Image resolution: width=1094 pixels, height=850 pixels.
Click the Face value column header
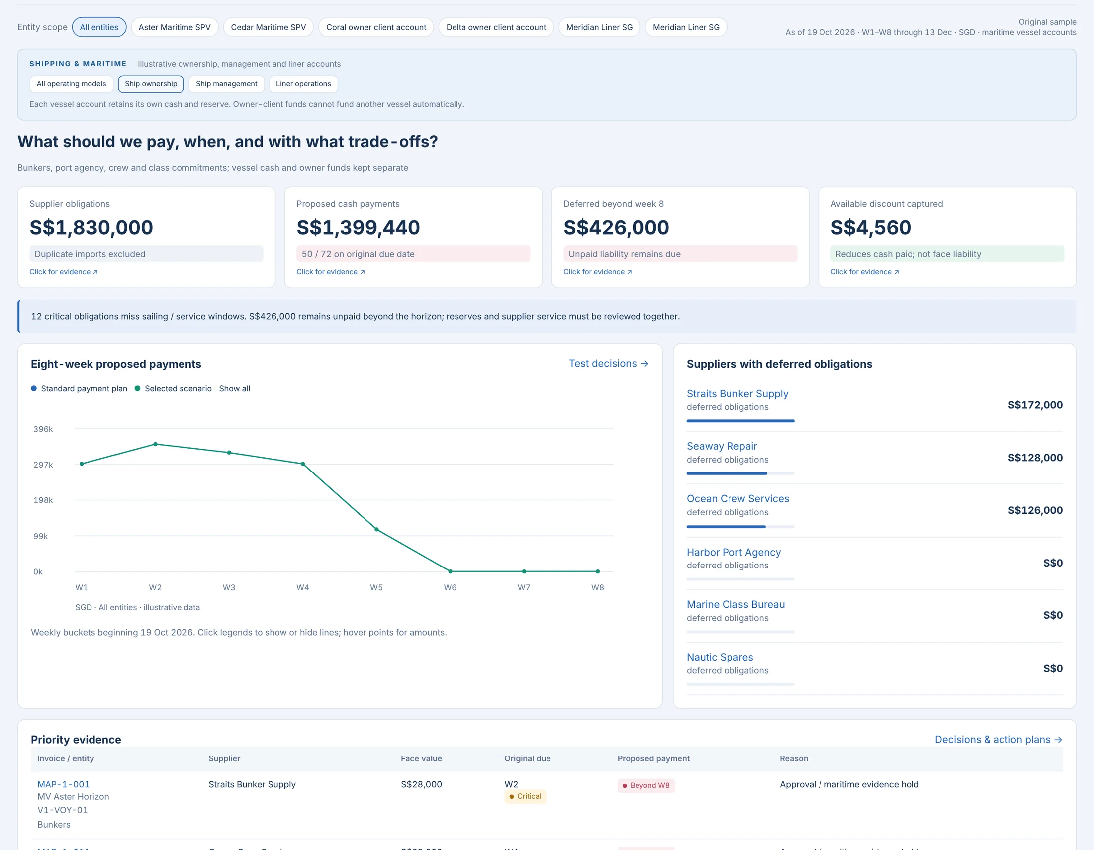(x=421, y=758)
